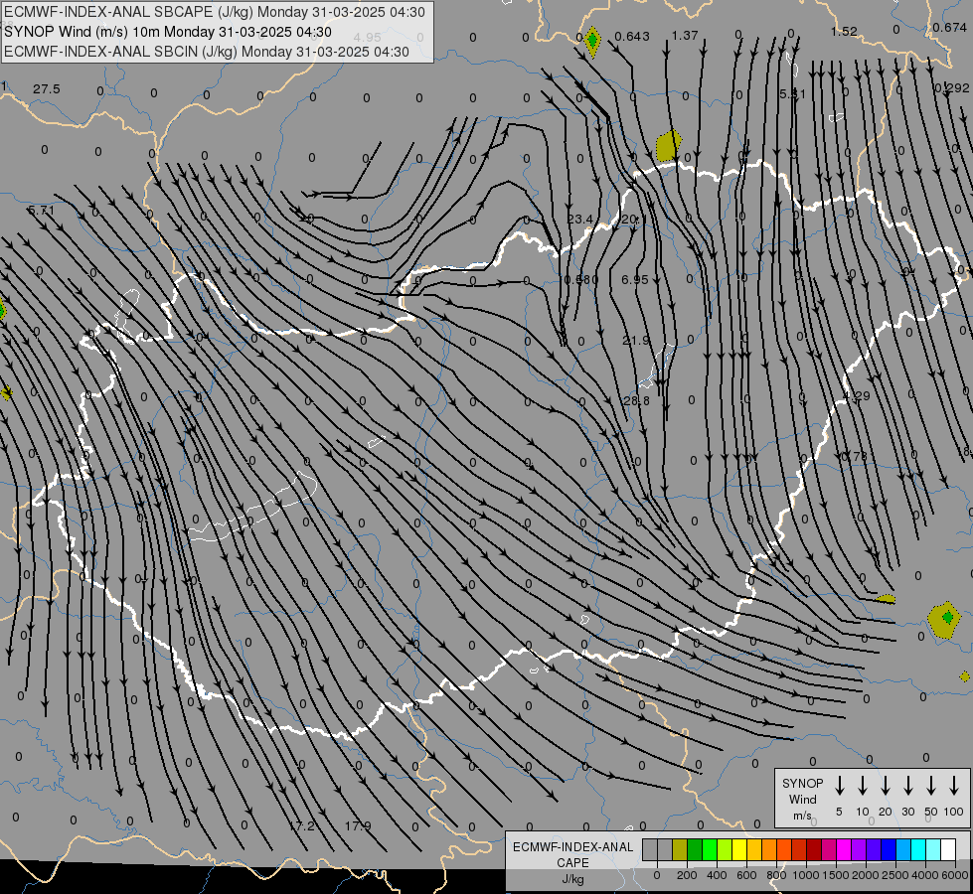The image size is (973, 894).
Task: Click the 28.8 value on the map
Action: click(637, 400)
